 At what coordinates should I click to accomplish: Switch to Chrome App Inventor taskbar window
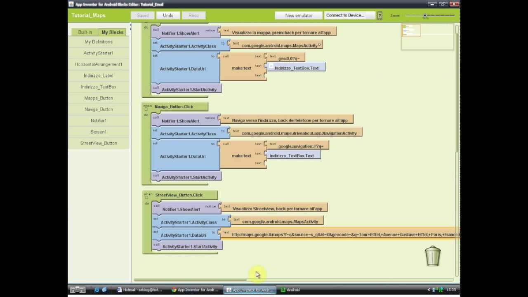[195, 290]
